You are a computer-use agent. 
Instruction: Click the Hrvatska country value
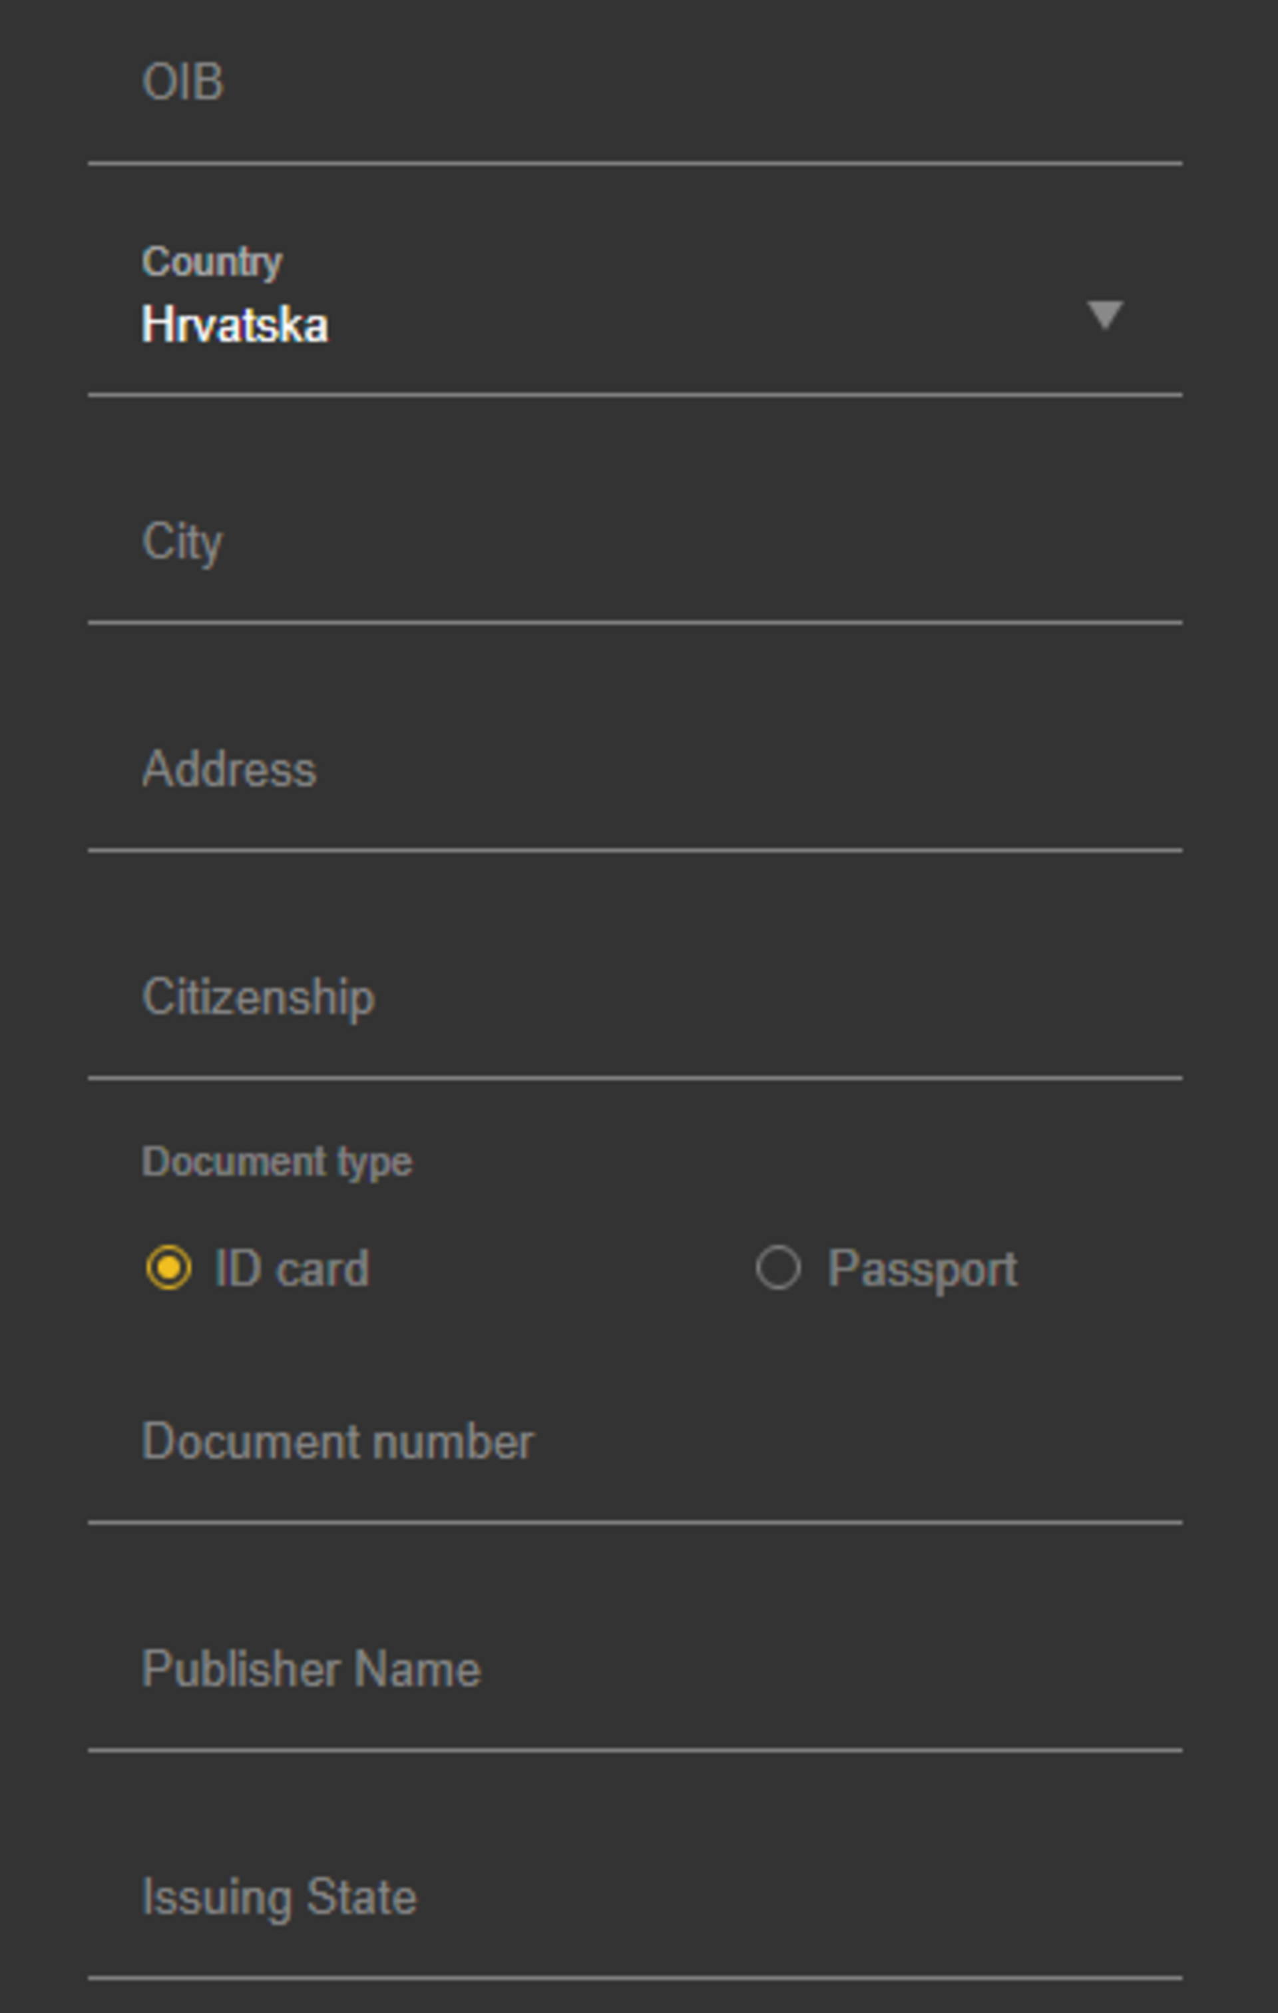click(235, 324)
